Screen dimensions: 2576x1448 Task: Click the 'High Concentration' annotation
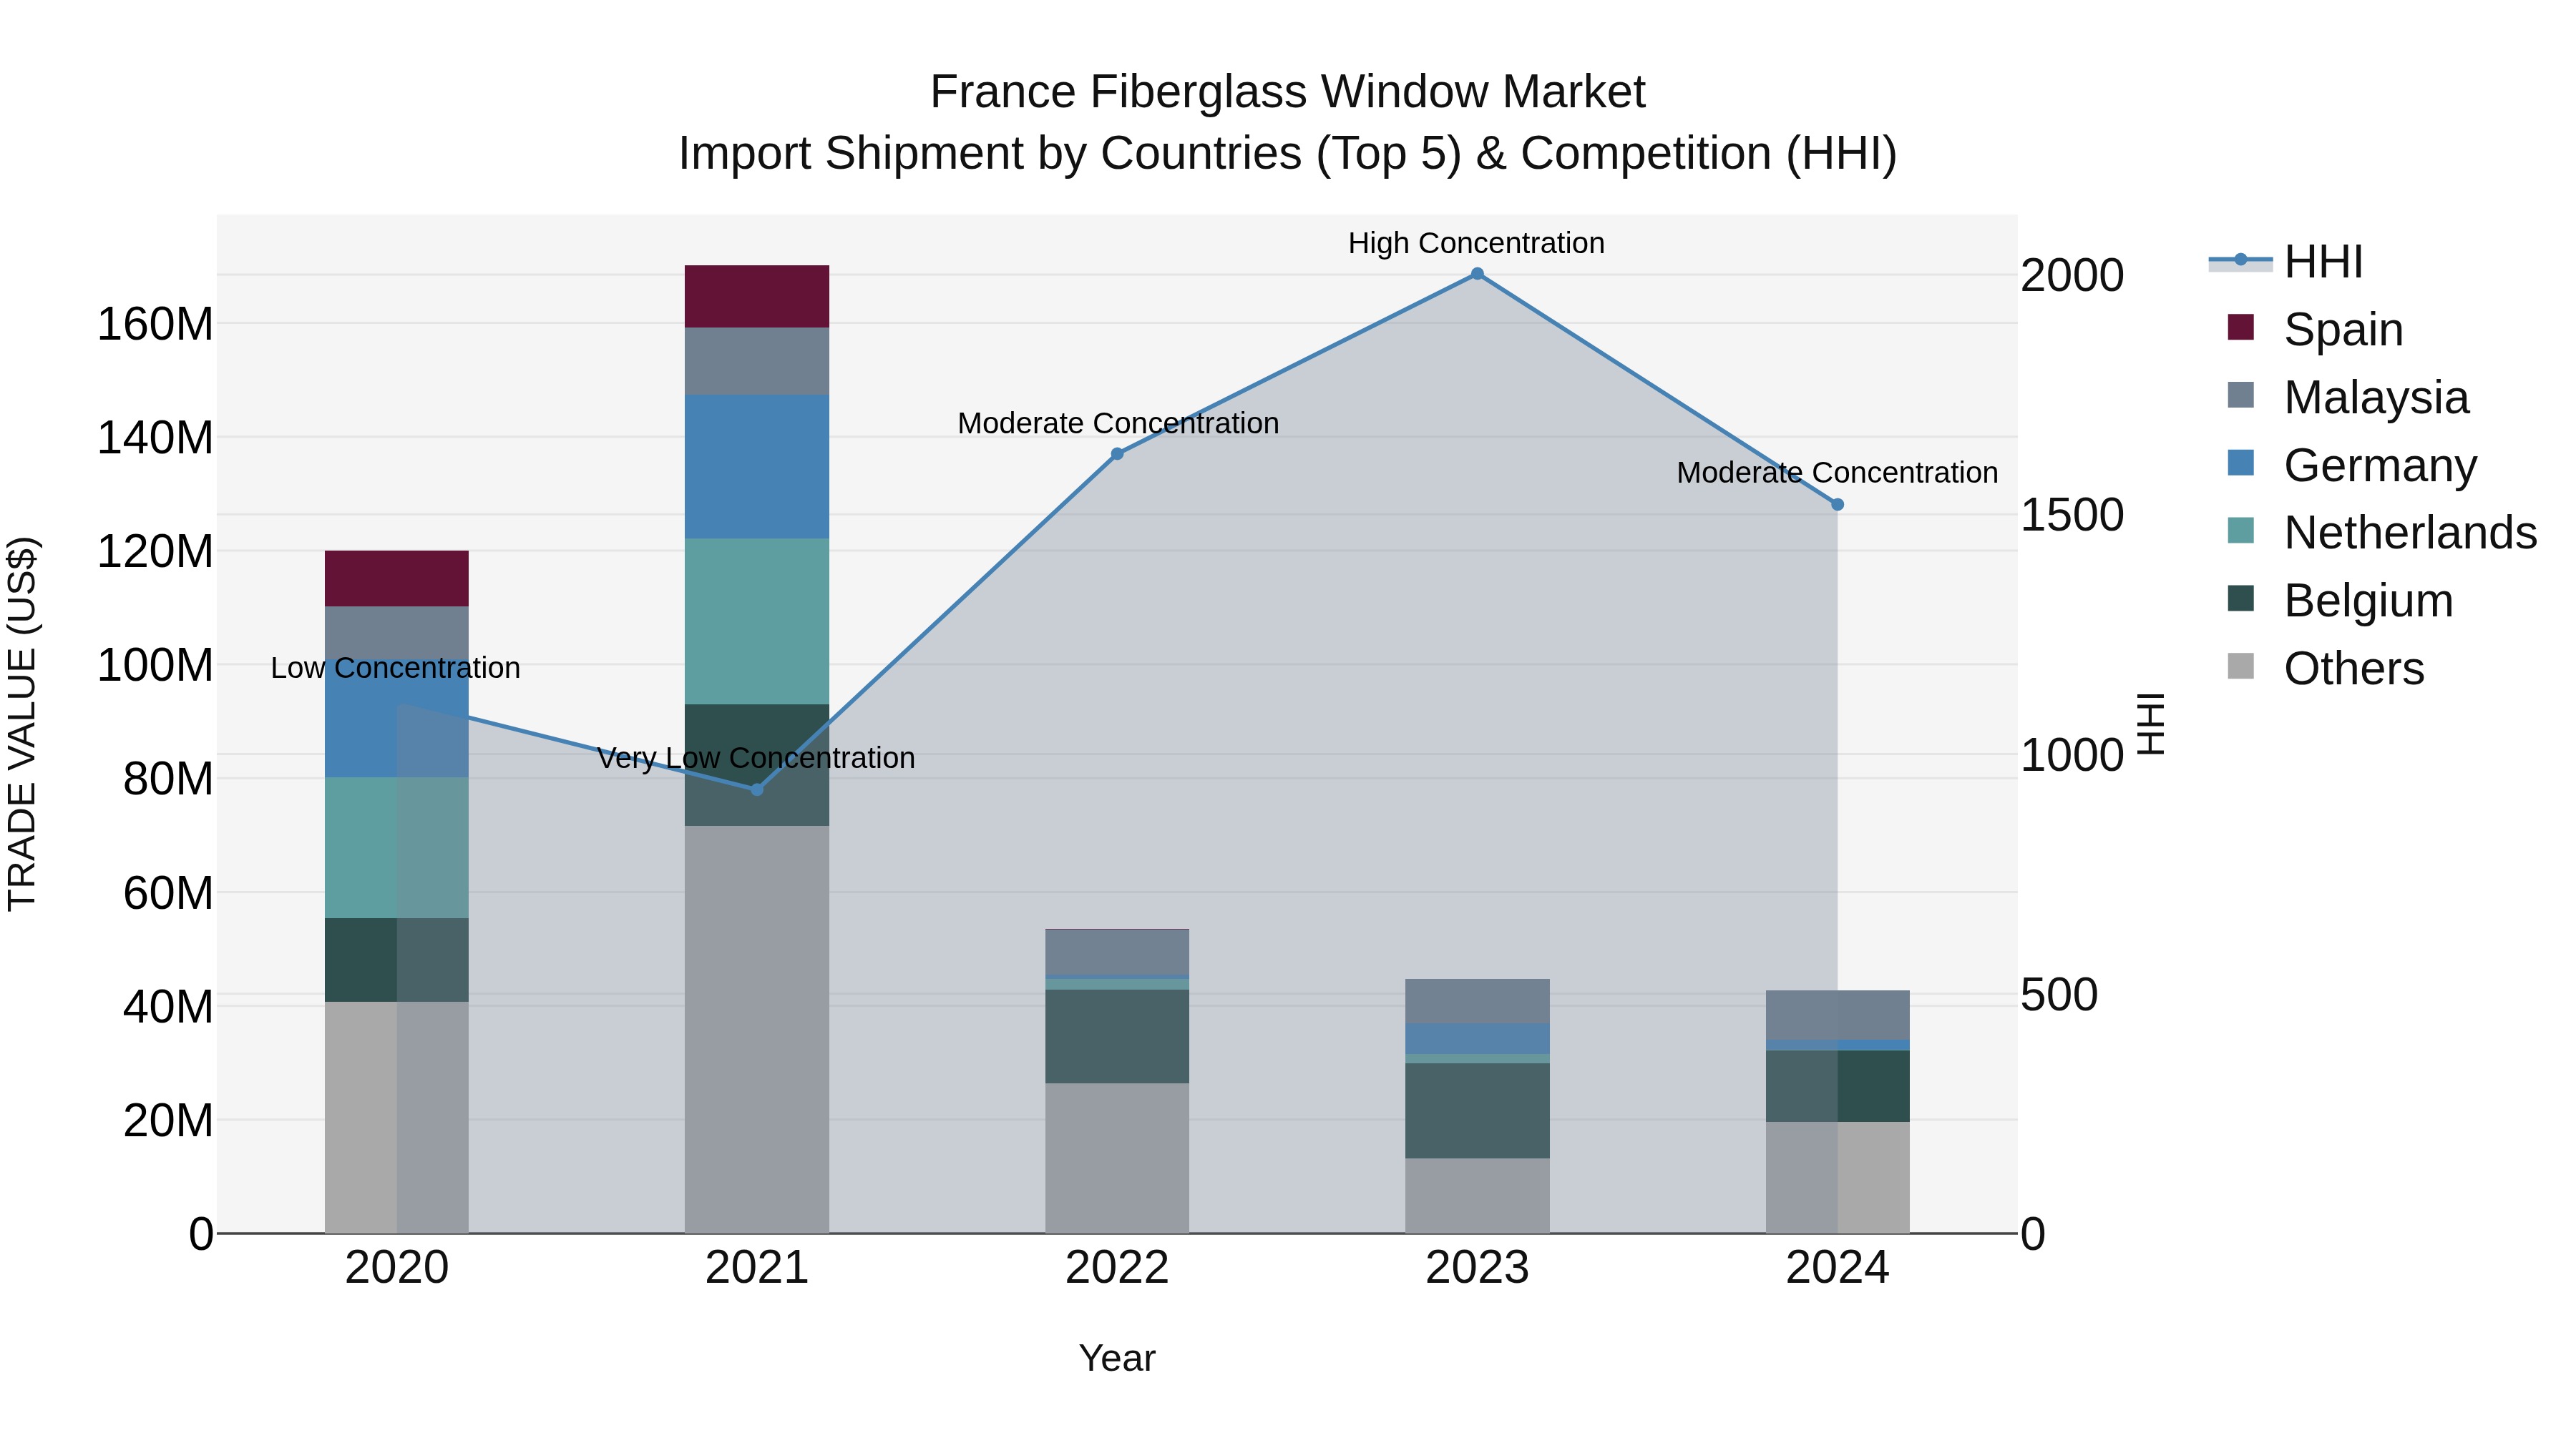click(x=1476, y=243)
